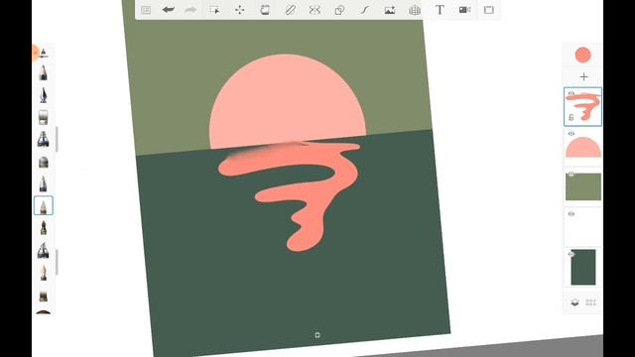Select the rectangular Selection tool

coord(214,10)
